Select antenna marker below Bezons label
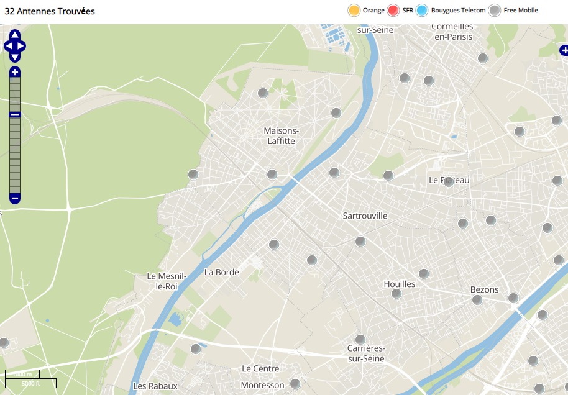This screenshot has height=395, width=568. tap(477, 300)
